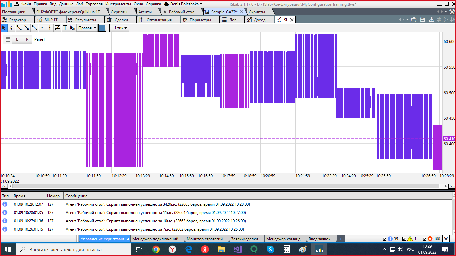456x256 pixels.
Task: Click the save diskette icon
Action: [422, 20]
